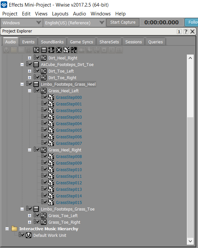Image resolution: width=198 pixels, height=248 pixels.
Task: Toggle inclusion checkbox for Grass_Heel_Left
Action: click(x=38, y=90)
